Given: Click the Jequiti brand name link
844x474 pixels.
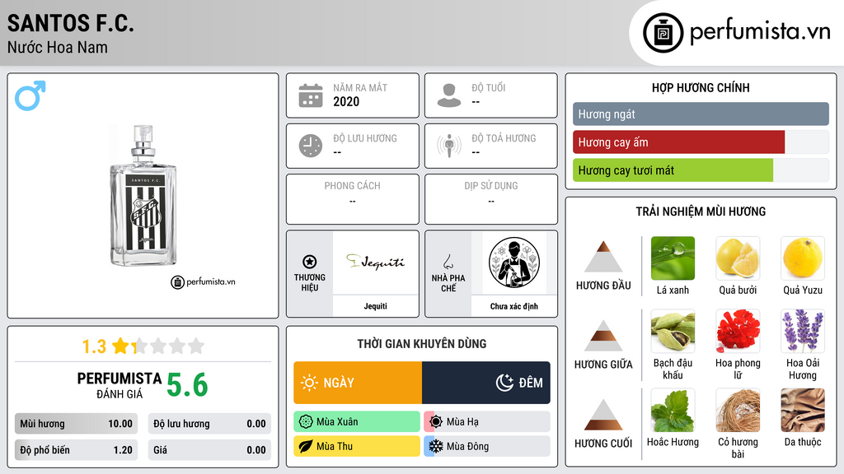Looking at the screenshot, I should (375, 306).
